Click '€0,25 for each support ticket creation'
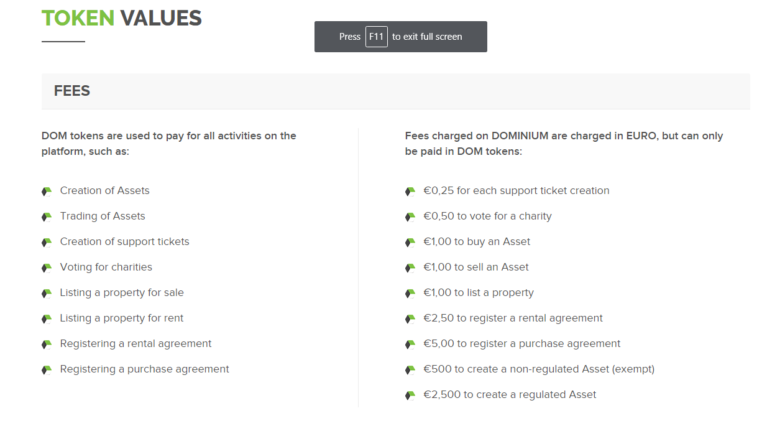The image size is (762, 421). point(516,191)
